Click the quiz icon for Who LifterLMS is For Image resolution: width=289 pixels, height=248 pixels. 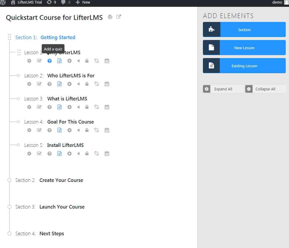tap(49, 84)
